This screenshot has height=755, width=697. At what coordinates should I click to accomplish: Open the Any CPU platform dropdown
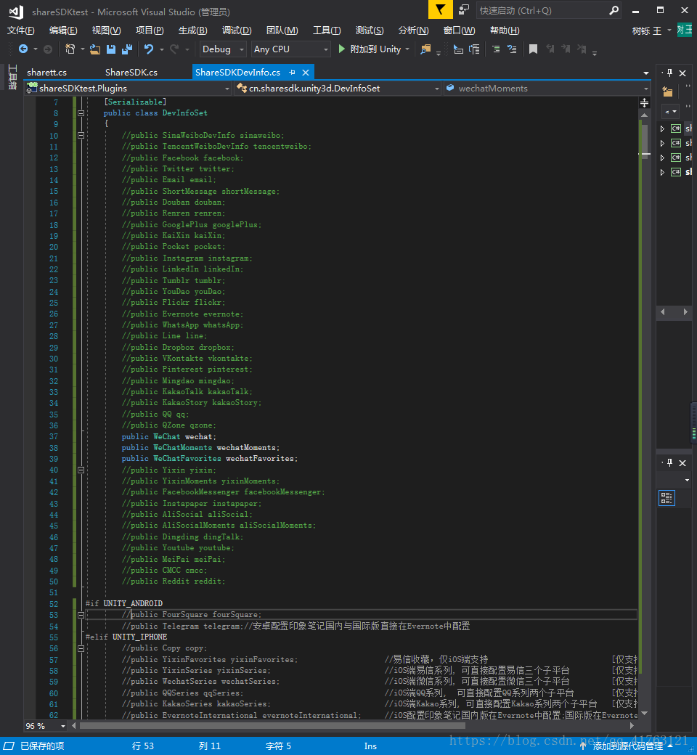pos(291,49)
